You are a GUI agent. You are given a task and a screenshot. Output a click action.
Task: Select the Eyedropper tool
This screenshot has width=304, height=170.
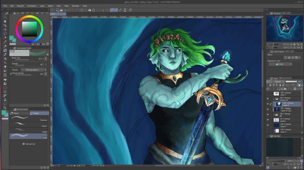5,42
